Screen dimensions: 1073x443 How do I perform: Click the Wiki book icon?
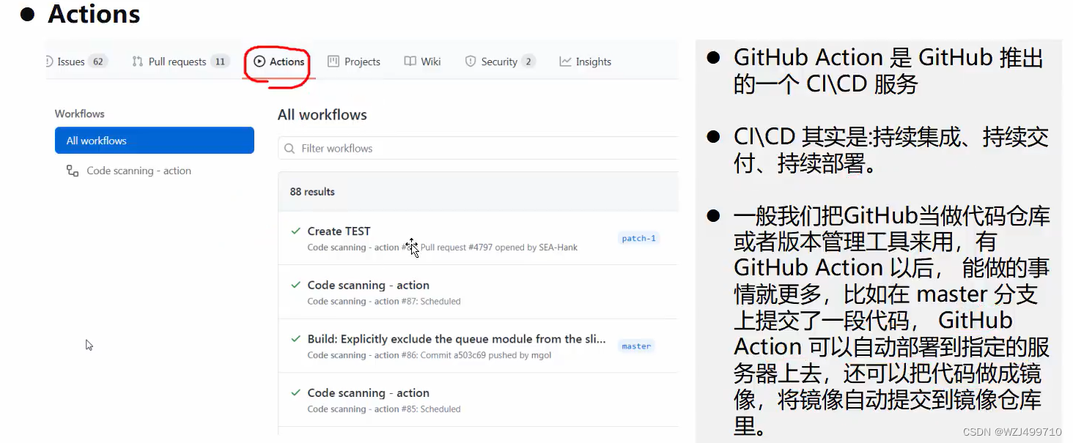(410, 62)
